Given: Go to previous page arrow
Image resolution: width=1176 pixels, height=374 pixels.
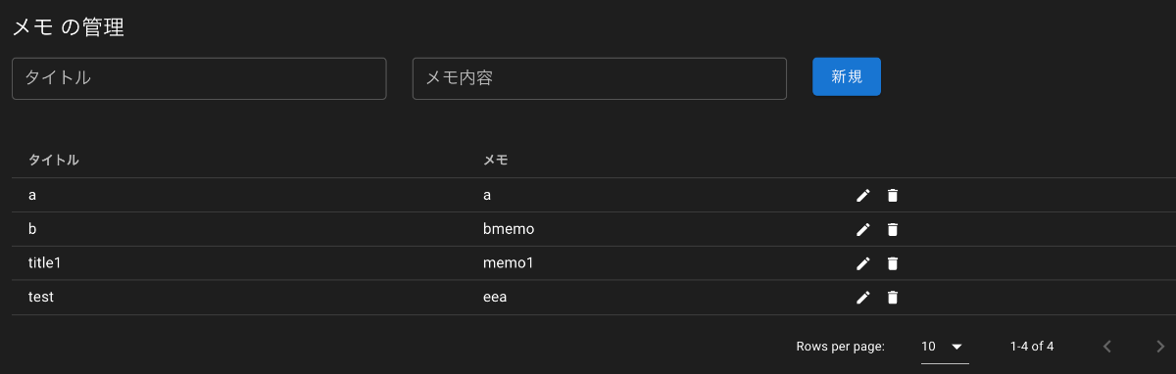Looking at the screenshot, I should [x=1107, y=347].
